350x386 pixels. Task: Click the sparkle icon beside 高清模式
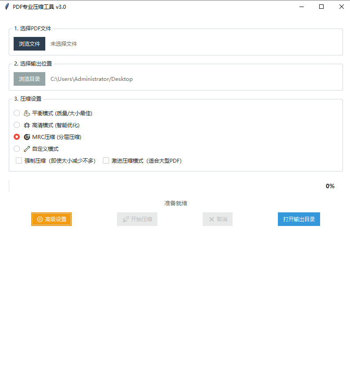27,125
